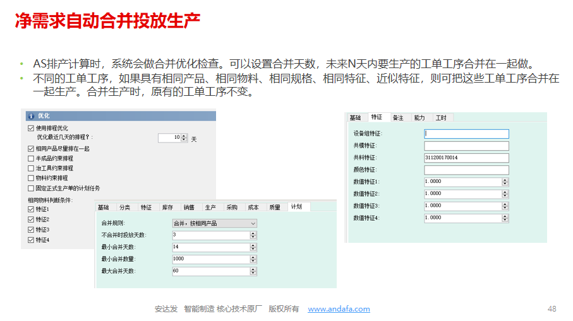Open the 工时 tab
Image resolution: width=573 pixels, height=321 pixels.
(441, 118)
